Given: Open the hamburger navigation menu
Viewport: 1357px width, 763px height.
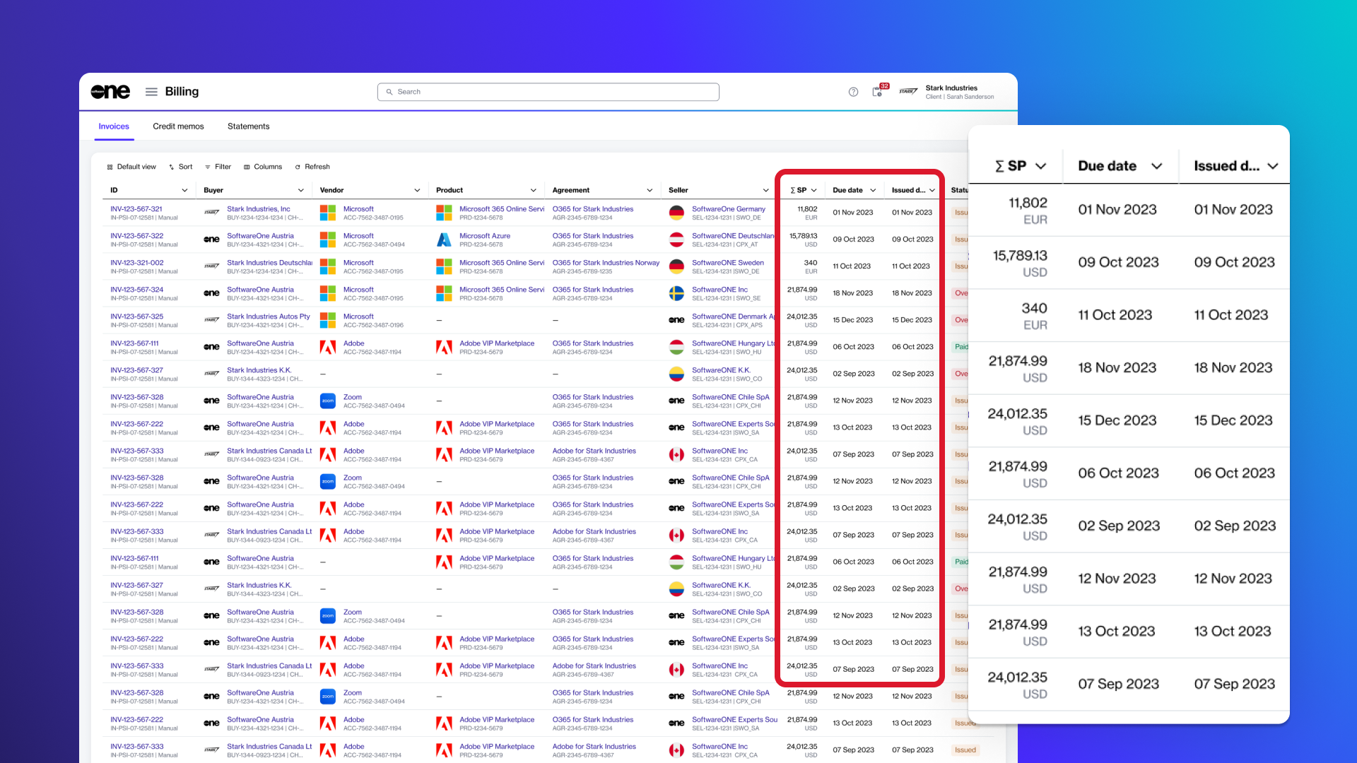Looking at the screenshot, I should 151,92.
